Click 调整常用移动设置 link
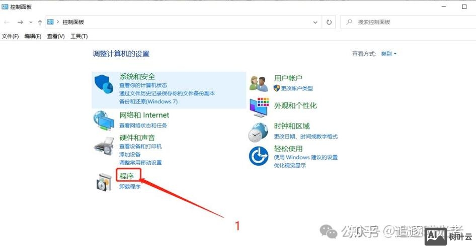476x251 pixels. [x=140, y=163]
